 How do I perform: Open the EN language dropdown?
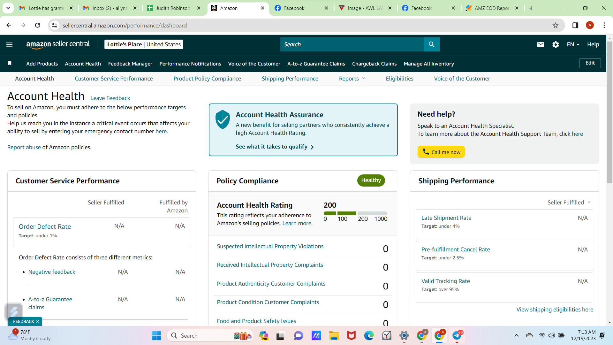(573, 44)
